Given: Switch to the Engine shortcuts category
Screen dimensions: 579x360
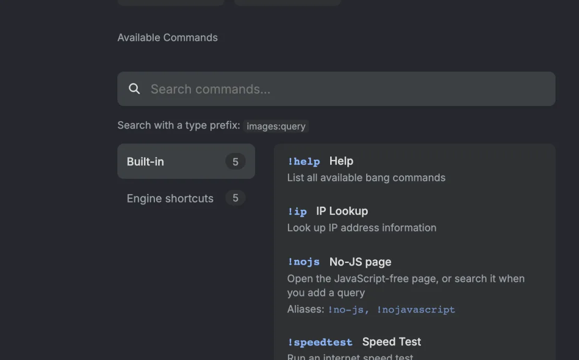Looking at the screenshot, I should click(x=186, y=198).
